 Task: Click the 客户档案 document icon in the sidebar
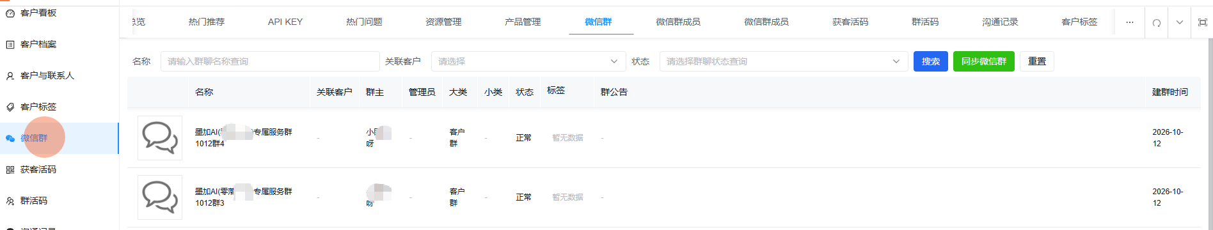pos(10,44)
